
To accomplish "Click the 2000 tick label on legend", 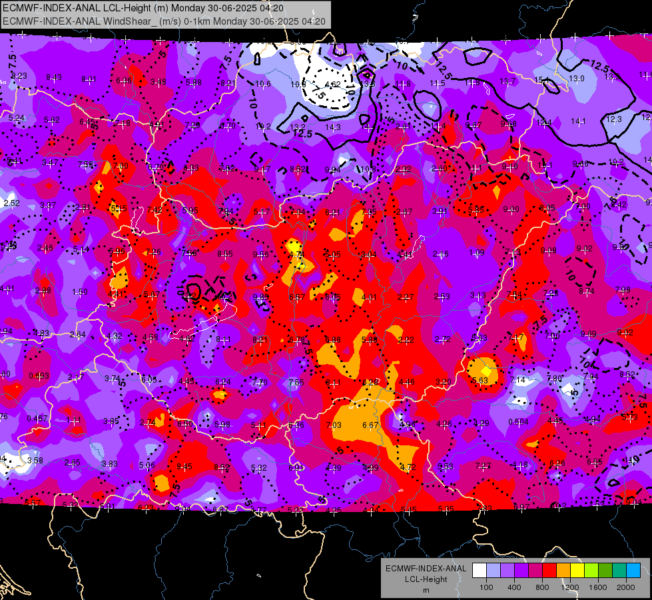I will [x=626, y=587].
